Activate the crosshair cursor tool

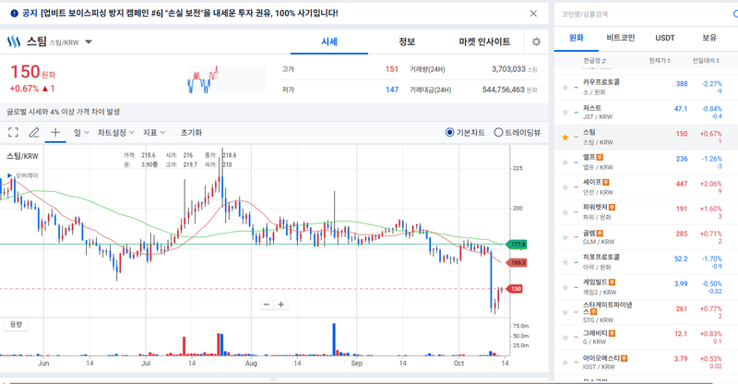tap(55, 133)
